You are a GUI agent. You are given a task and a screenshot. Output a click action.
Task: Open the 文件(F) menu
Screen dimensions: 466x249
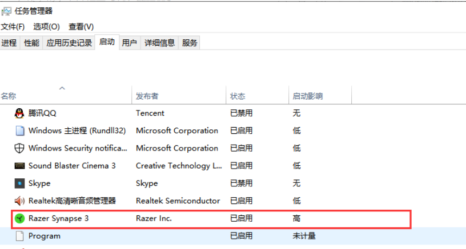(13, 27)
